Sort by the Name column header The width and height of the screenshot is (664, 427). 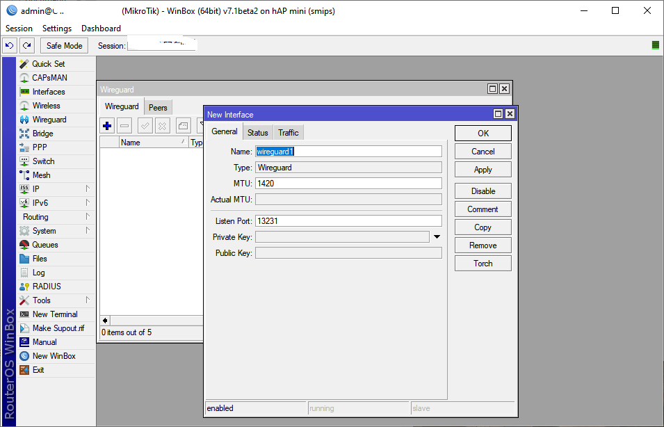154,143
